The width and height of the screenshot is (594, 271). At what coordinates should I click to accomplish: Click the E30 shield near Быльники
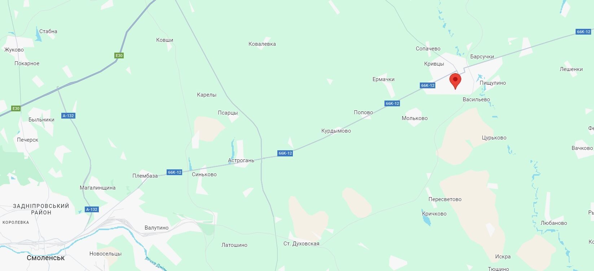point(16,108)
